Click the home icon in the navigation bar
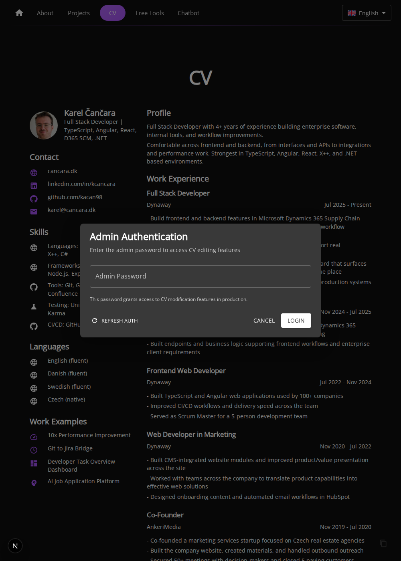 click(x=19, y=13)
